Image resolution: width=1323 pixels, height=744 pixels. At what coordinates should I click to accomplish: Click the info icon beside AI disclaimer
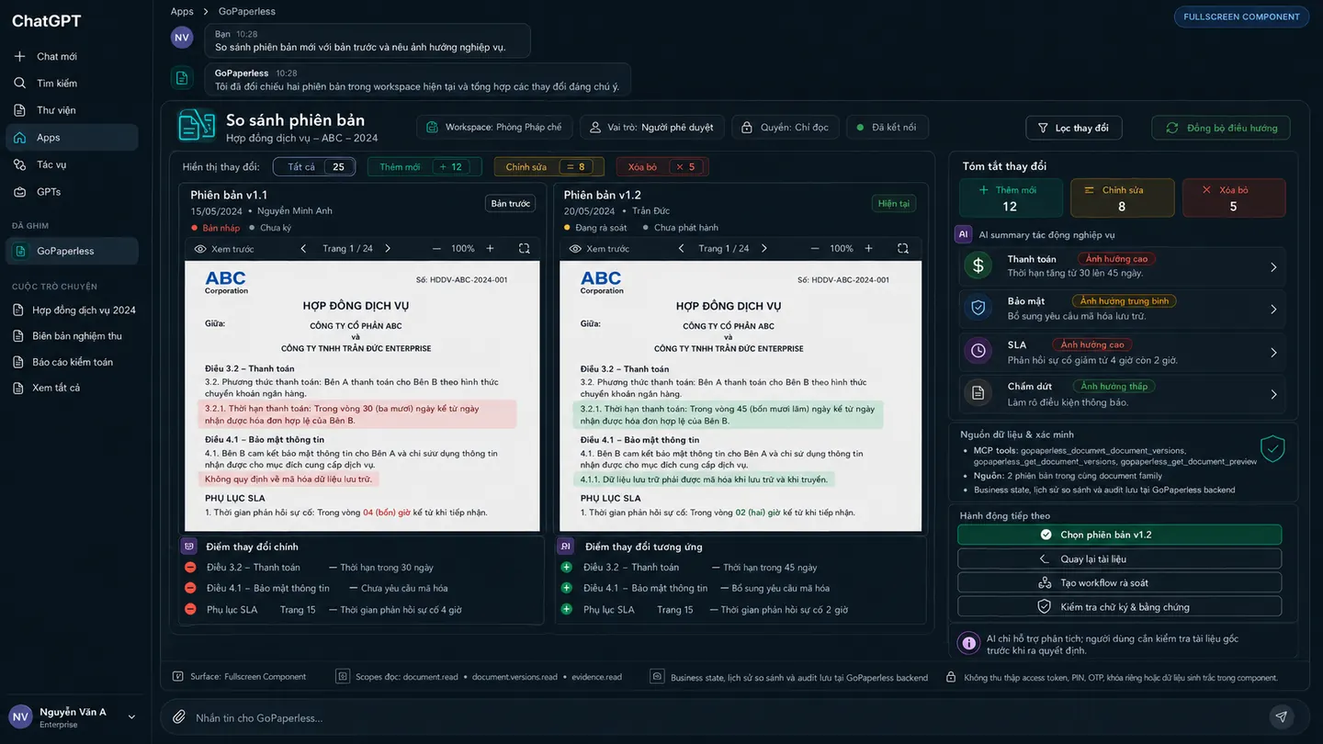coord(968,644)
